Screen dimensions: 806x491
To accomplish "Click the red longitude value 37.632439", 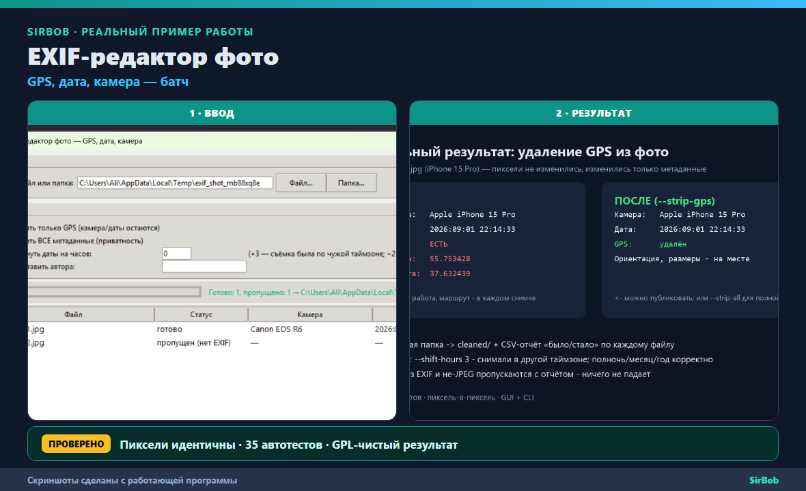I will pyautogui.click(x=449, y=274).
